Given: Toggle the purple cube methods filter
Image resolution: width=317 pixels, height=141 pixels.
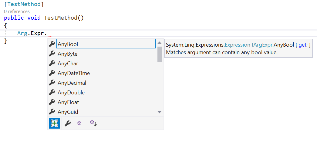Looking at the screenshot, I should coord(79,123).
